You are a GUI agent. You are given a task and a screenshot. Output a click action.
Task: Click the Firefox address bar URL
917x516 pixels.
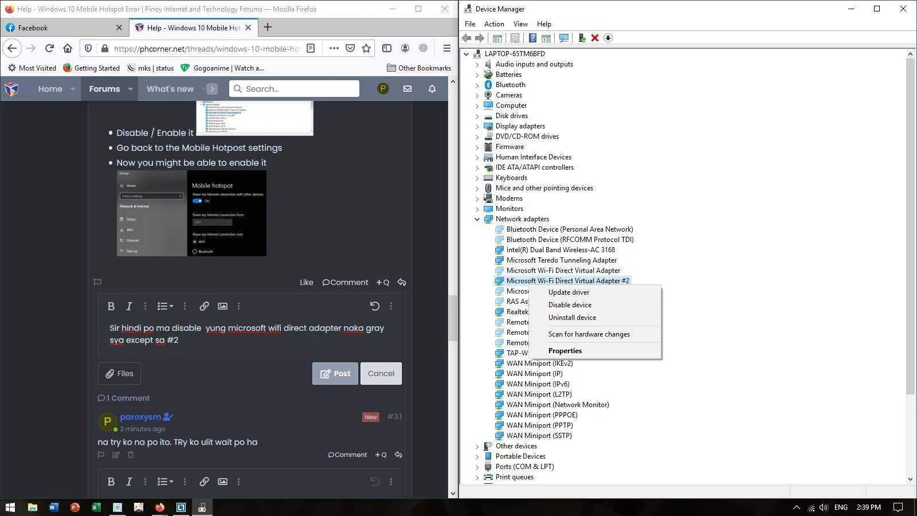point(206,49)
